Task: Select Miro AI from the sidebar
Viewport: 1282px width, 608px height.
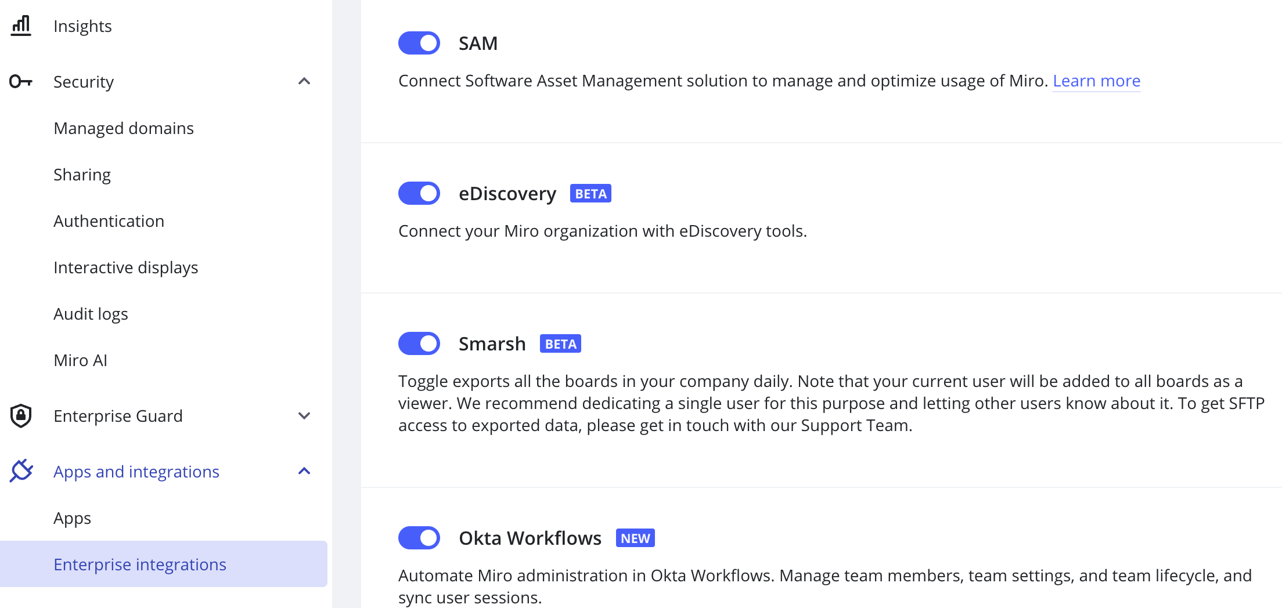Action: click(80, 360)
